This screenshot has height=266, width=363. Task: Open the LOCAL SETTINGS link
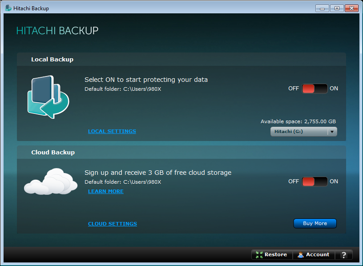pyautogui.click(x=112, y=131)
